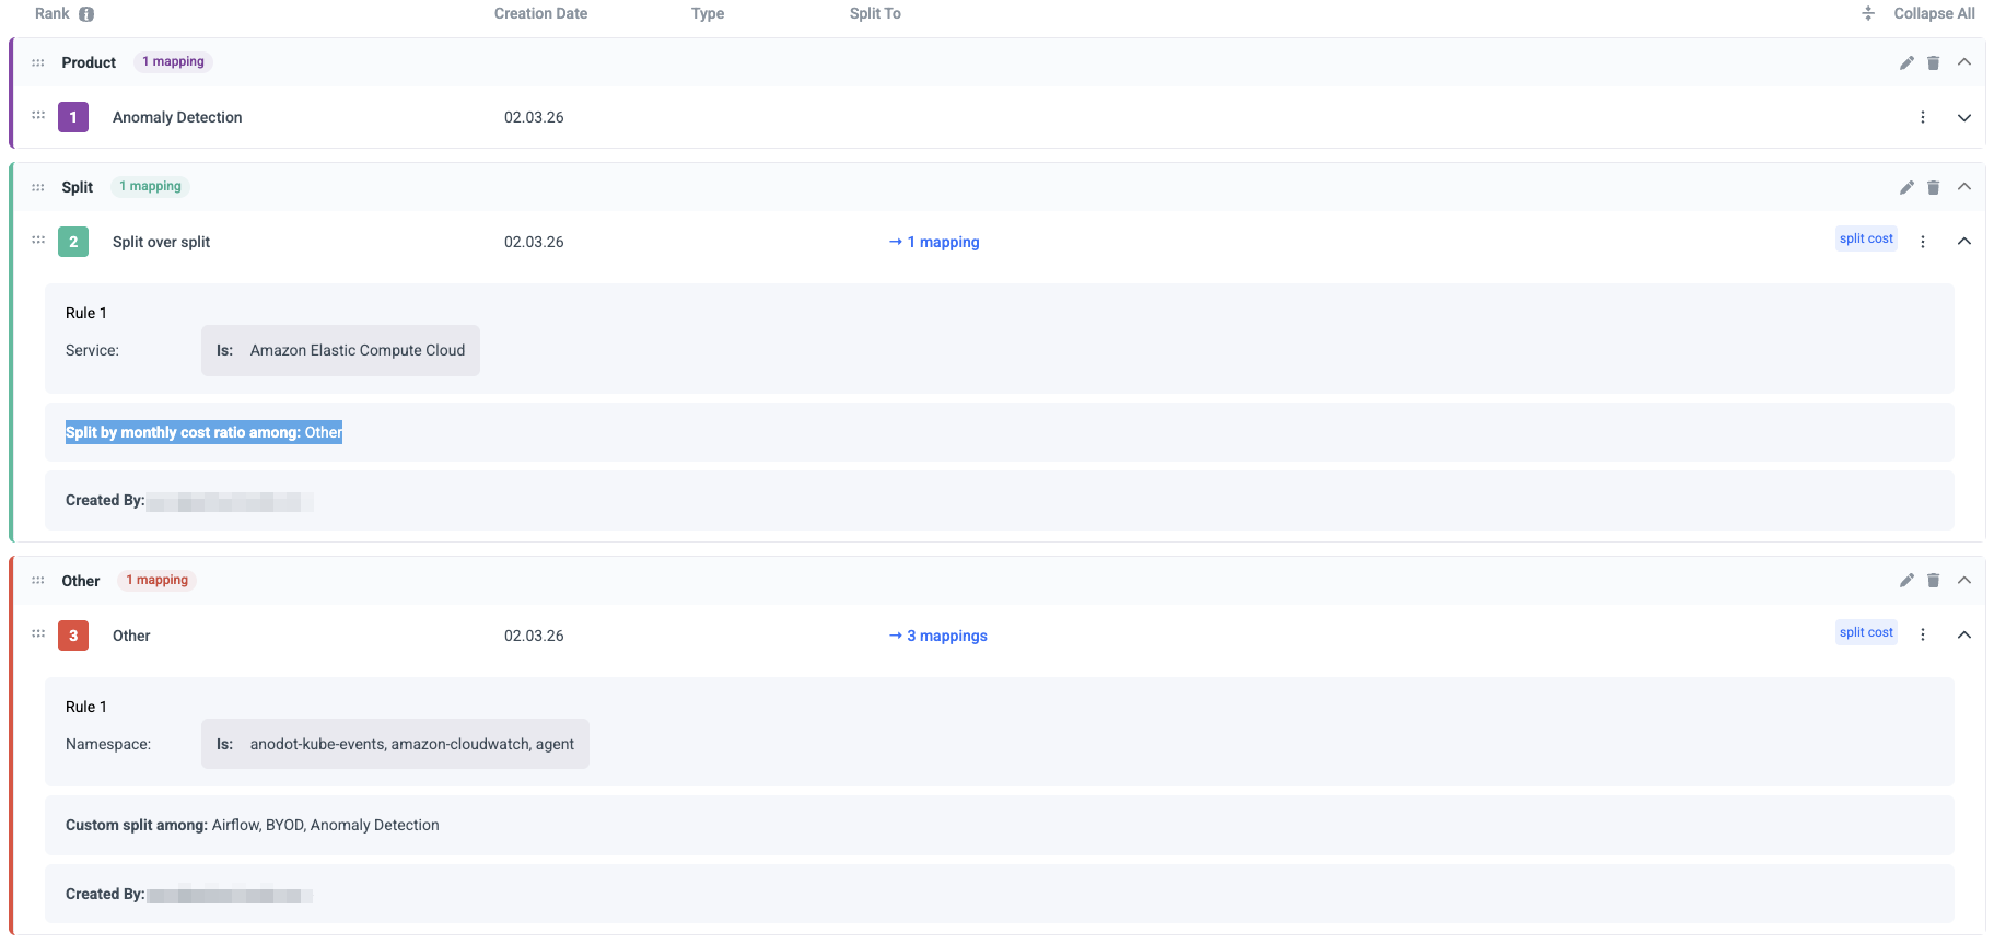This screenshot has width=1994, height=944.
Task: Click the purple rank 1 badge
Action: click(73, 117)
